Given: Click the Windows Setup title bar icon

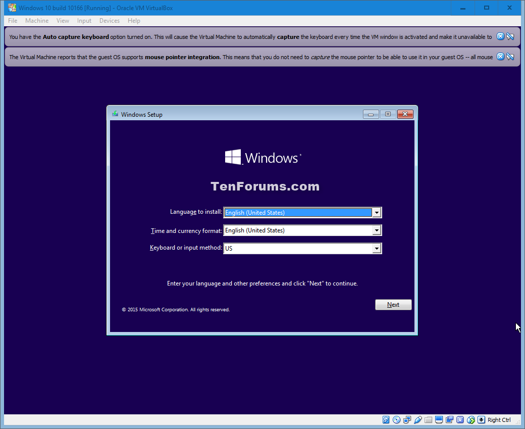Looking at the screenshot, I should [x=115, y=114].
